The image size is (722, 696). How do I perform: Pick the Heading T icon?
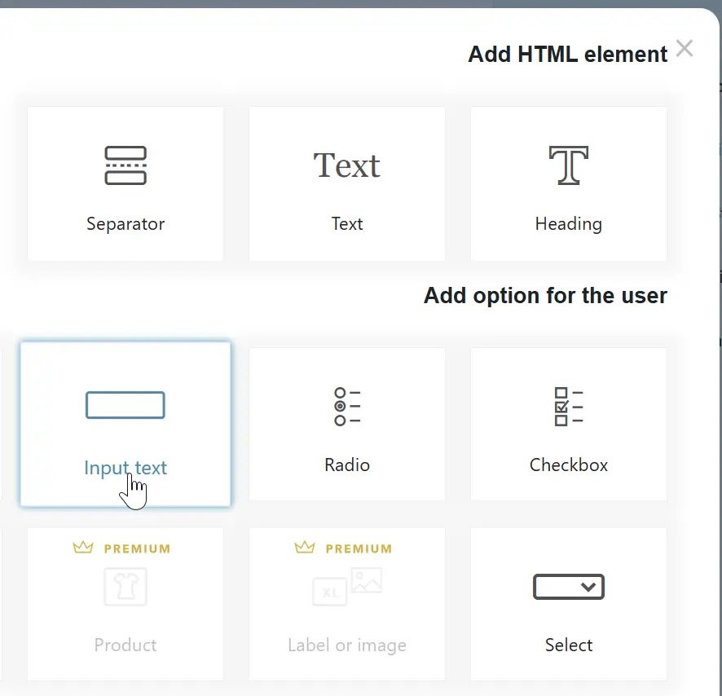[x=569, y=165]
